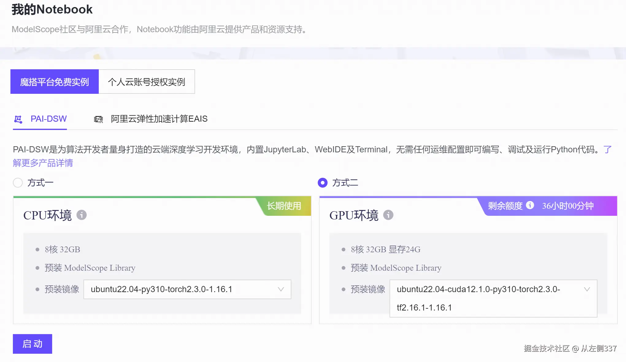Click the GPU环境 card heading
Viewport: 626px width, 362px height.
354,215
